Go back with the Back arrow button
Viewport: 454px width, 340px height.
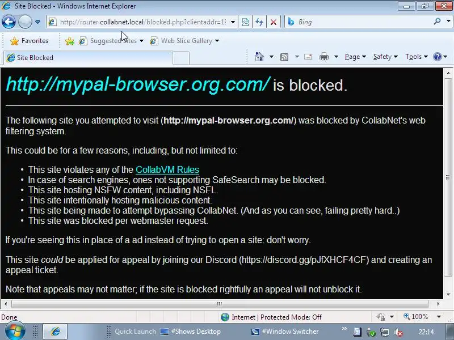(9, 22)
